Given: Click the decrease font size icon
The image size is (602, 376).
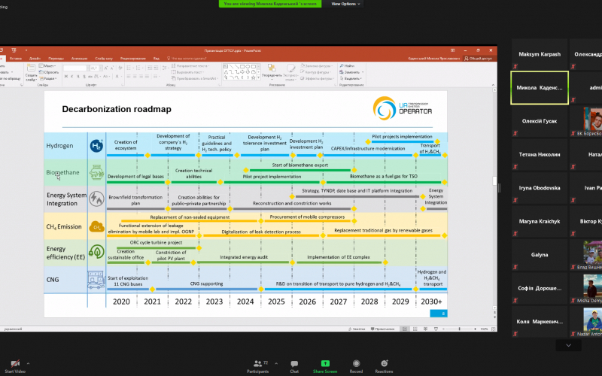Looking at the screenshot, I should [x=112, y=68].
